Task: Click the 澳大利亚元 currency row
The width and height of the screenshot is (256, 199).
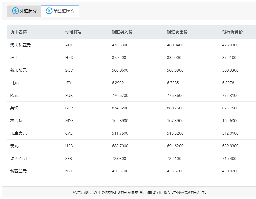Action: click(x=20, y=45)
